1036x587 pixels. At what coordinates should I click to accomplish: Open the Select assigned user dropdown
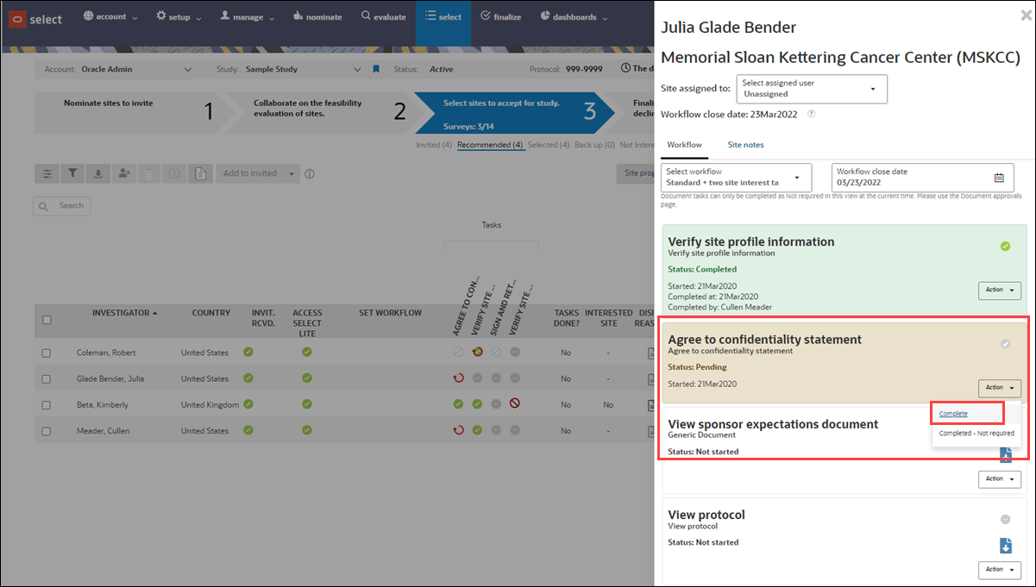coord(812,89)
